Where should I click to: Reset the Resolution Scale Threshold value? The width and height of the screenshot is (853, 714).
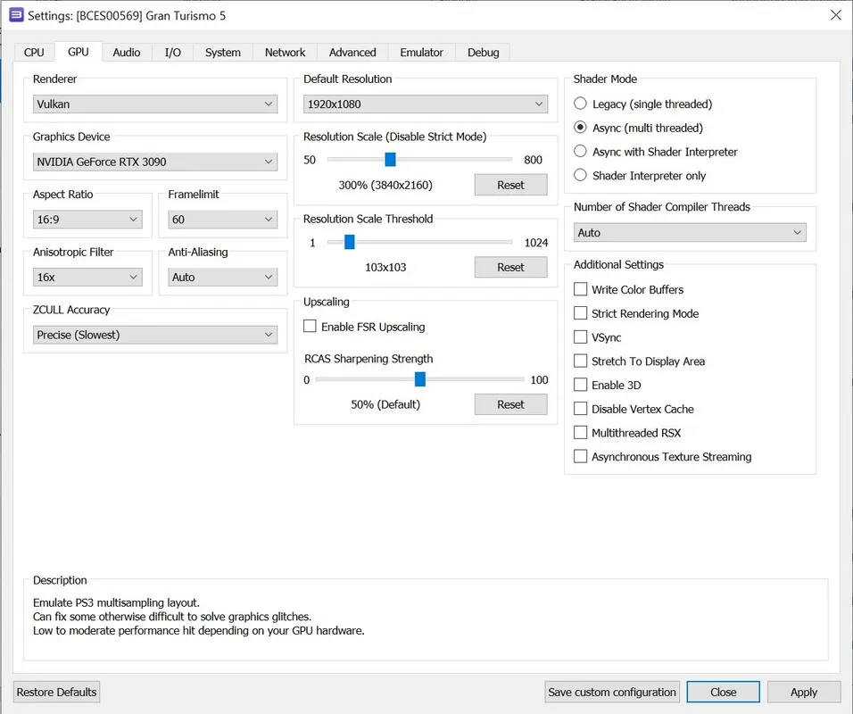pos(511,267)
